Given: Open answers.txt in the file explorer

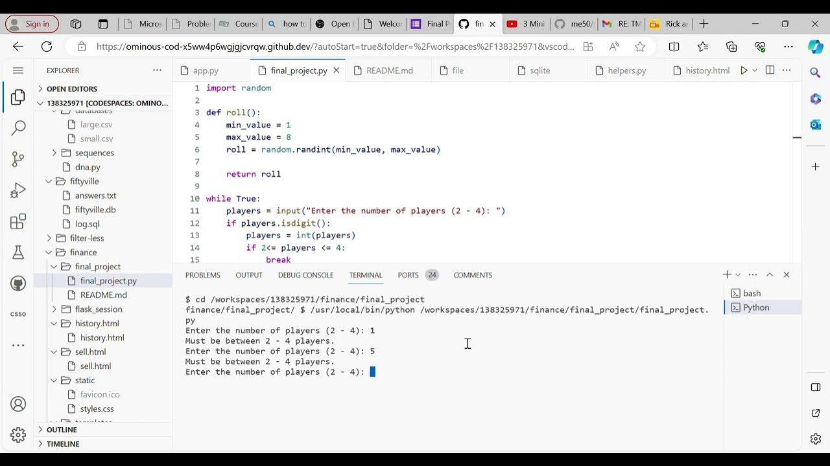Looking at the screenshot, I should tap(95, 195).
